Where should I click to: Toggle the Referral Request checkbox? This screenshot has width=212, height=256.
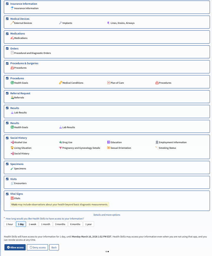tap(7, 93)
